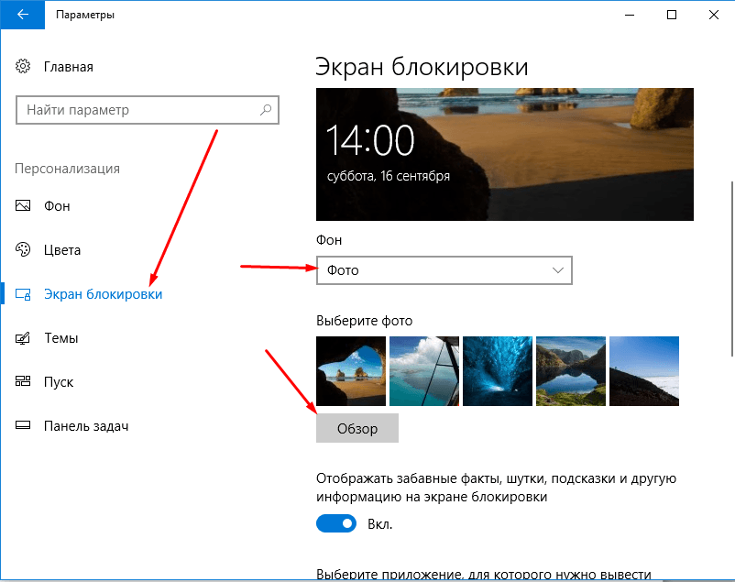Click the lock screen preview image

click(505, 154)
